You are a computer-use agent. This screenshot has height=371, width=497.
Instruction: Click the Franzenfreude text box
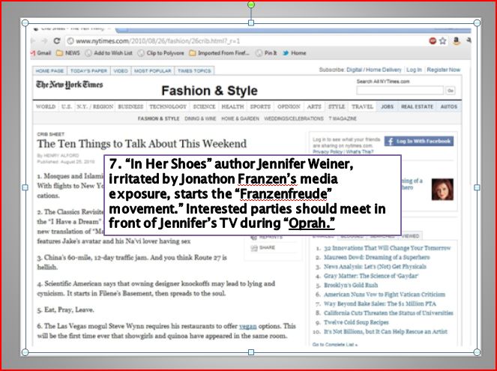click(253, 195)
